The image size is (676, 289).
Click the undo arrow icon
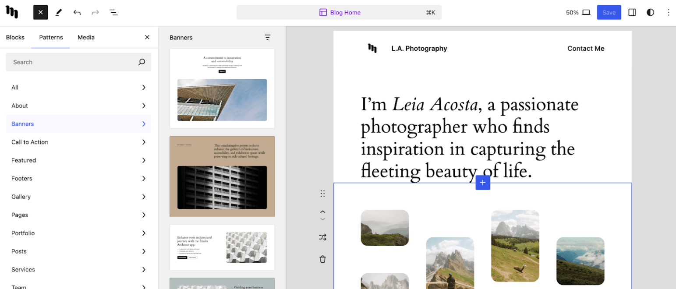point(77,12)
